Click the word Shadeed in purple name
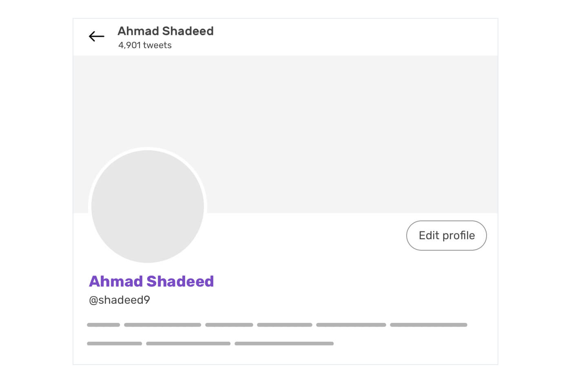This screenshot has height=387, width=571. 180,281
